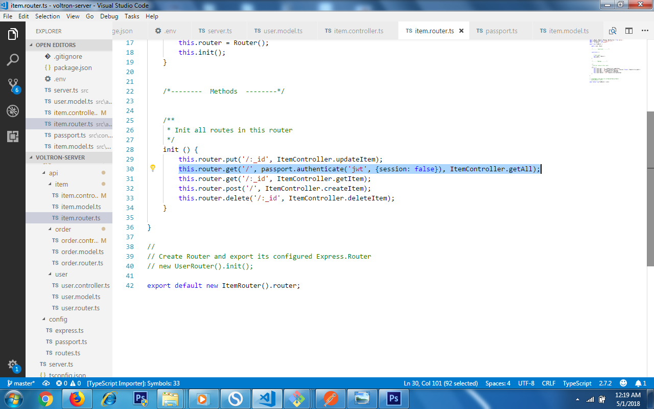Open the Selection menu
Viewport: 654px width, 409px height.
(x=48, y=16)
